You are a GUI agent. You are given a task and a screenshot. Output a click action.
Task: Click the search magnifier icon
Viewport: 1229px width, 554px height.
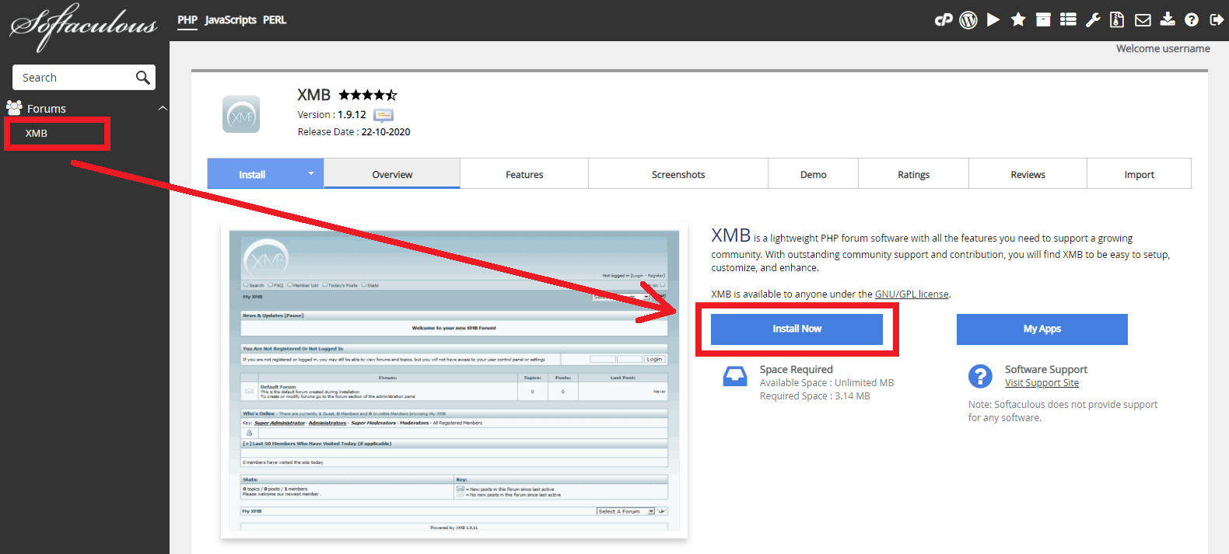click(x=142, y=78)
